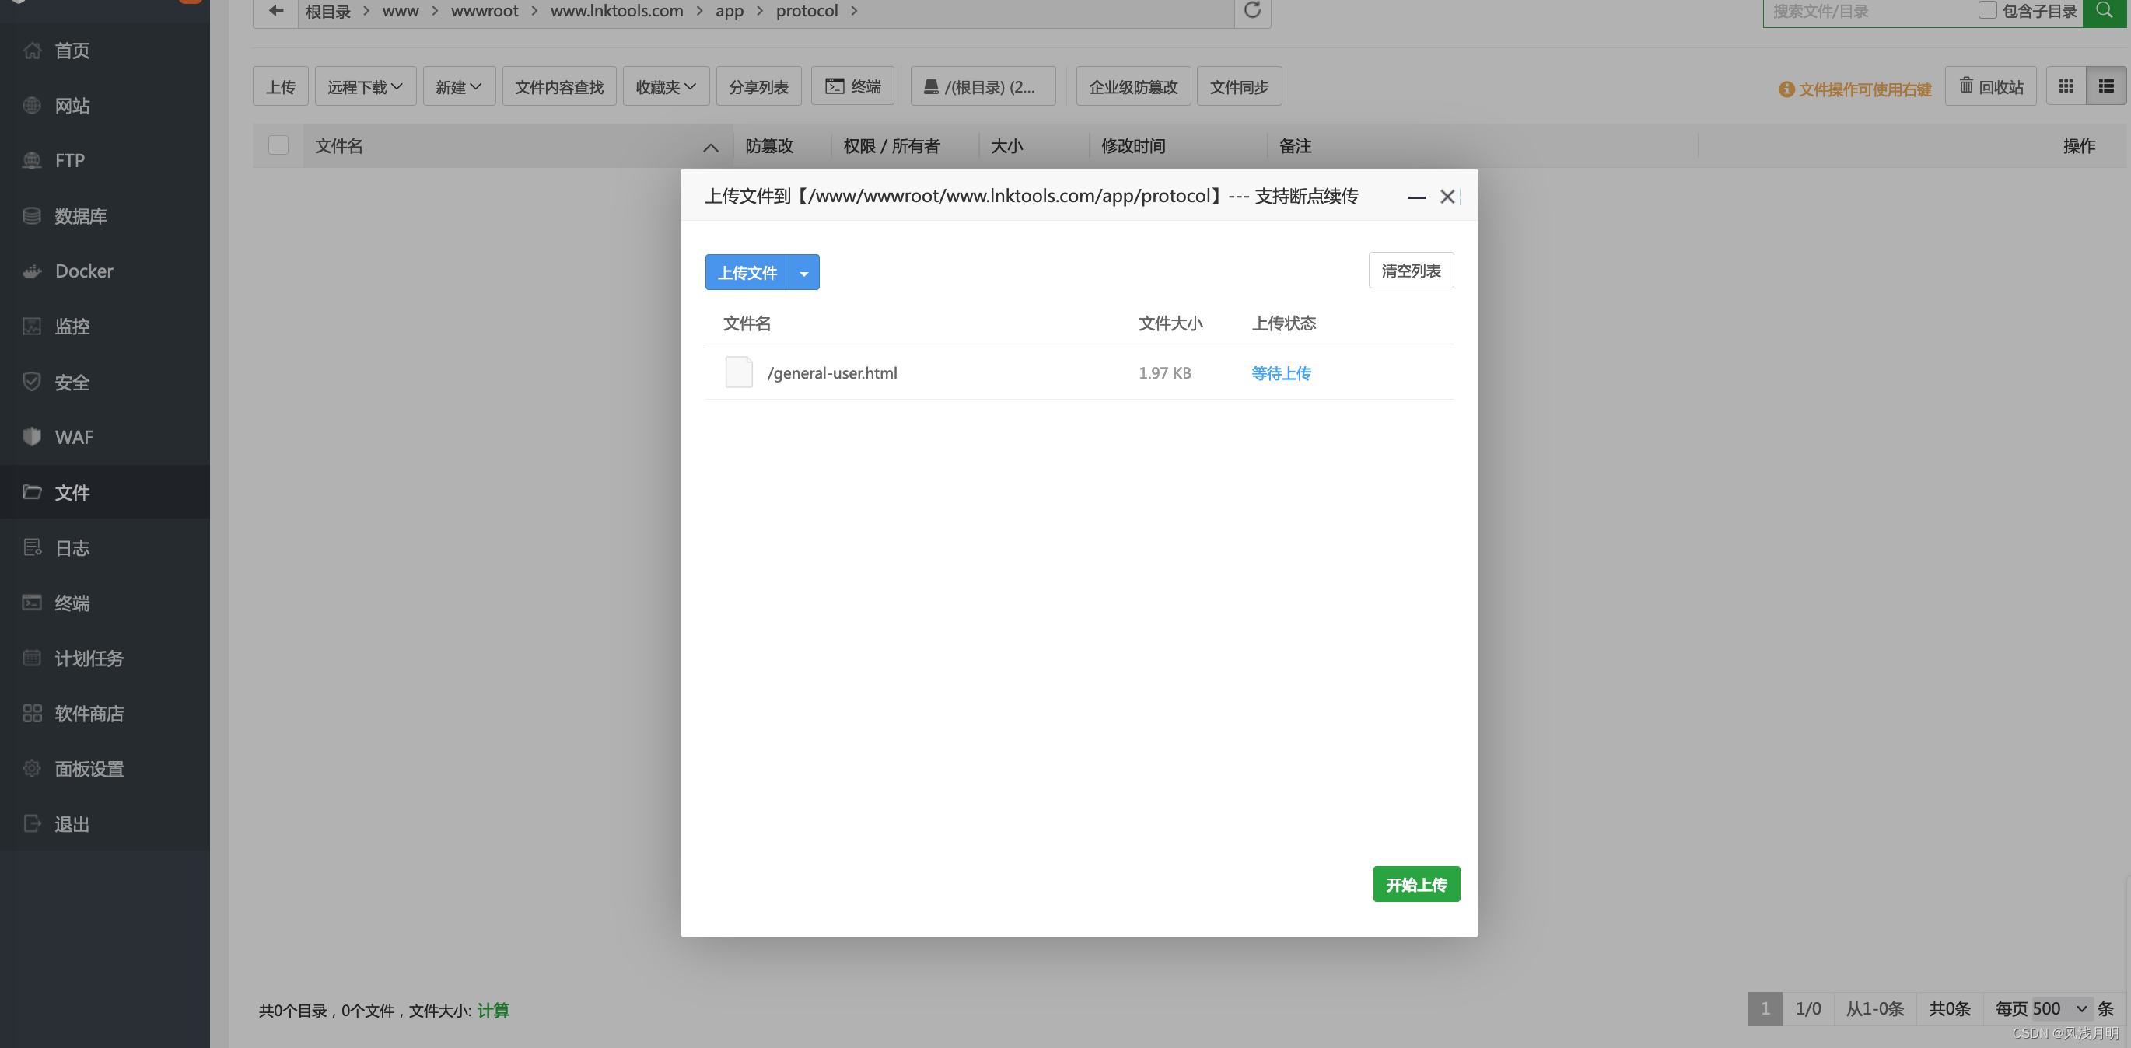Viewport: 2131px width, 1048px height.
Task: Click the 软件商店 grid icon
Action: [x=31, y=713]
